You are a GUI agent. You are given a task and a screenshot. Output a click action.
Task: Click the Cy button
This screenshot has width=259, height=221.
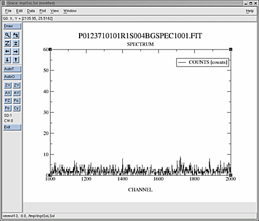(17, 108)
